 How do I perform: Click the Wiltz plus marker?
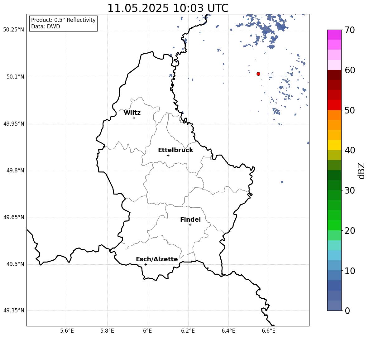[134, 118]
